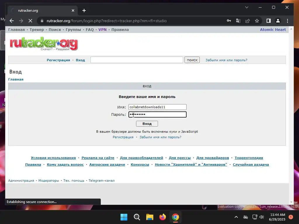Open Firefox from the taskbar
299x224 pixels.
(x=162, y=217)
